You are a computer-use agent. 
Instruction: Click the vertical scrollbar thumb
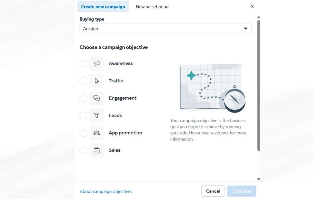coord(259,85)
